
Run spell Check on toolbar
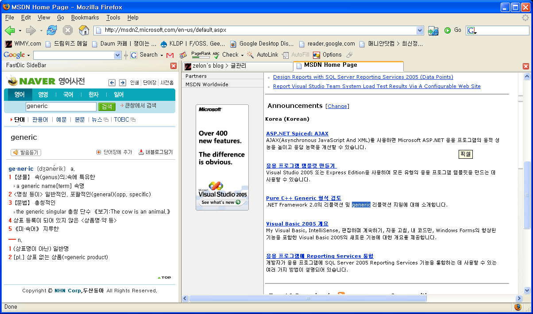226,55
